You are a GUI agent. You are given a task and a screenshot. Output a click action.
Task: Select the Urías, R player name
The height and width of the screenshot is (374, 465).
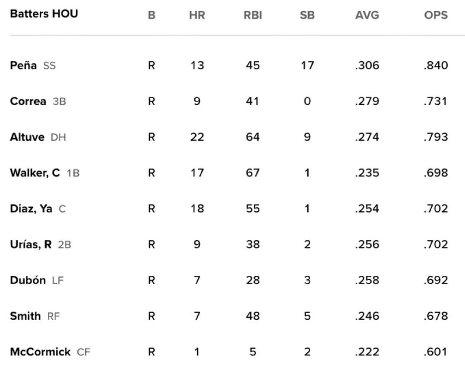pos(31,245)
